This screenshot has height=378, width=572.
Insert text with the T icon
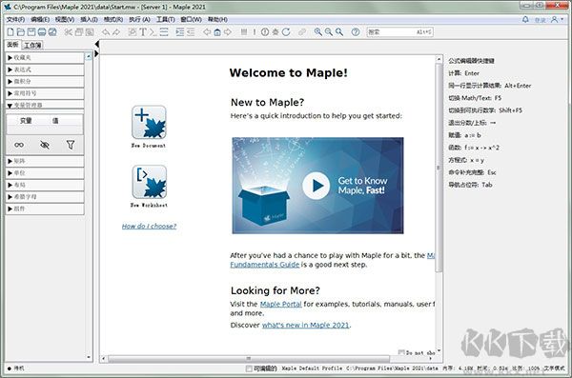(x=143, y=32)
